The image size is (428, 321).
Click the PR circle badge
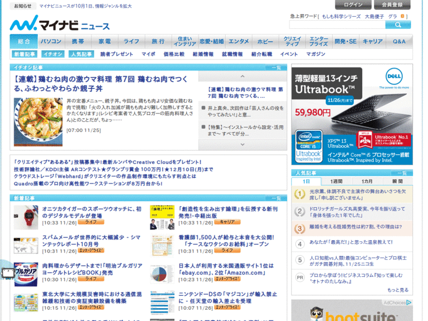[300, 278]
